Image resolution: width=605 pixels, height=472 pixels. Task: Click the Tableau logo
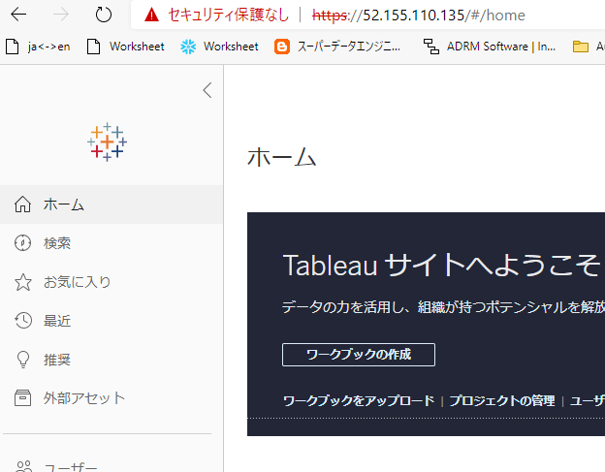tap(107, 142)
